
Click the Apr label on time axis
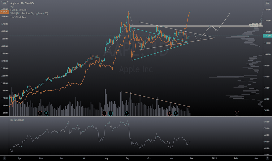pos(19,158)
